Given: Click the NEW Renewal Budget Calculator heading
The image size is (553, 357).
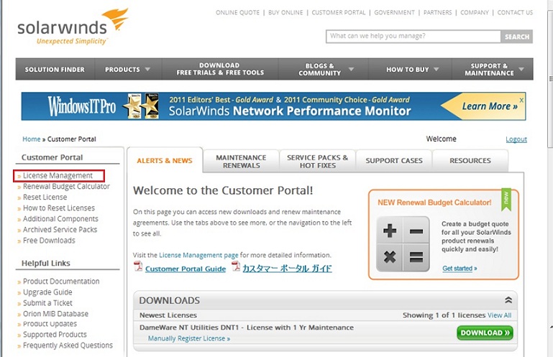Looking at the screenshot, I should 434,203.
